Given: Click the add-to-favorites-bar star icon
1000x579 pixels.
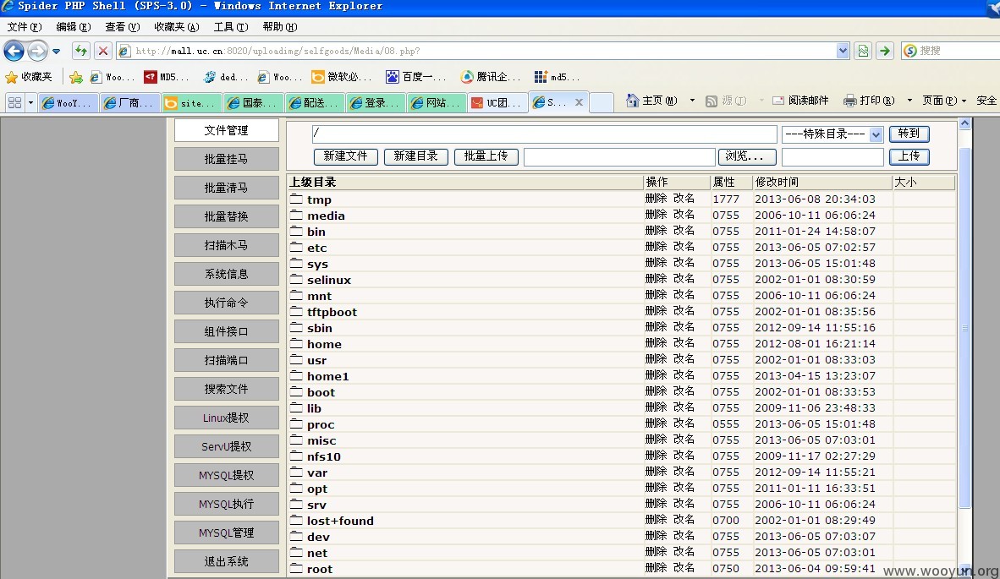Looking at the screenshot, I should pos(76,77).
